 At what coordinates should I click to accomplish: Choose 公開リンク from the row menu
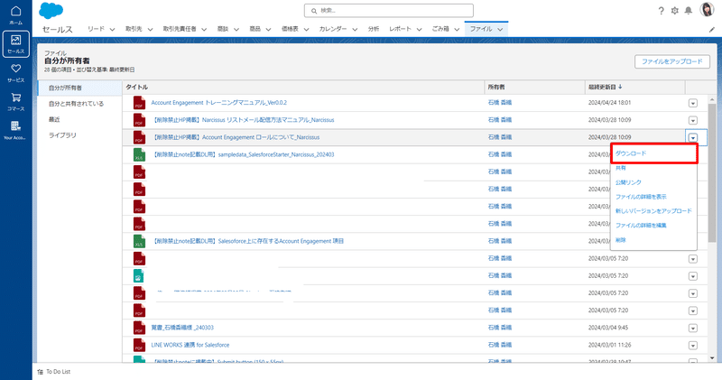click(x=628, y=182)
